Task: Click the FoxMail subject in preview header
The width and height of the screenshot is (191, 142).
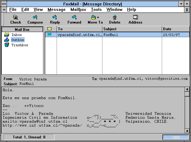Action: point(27,84)
